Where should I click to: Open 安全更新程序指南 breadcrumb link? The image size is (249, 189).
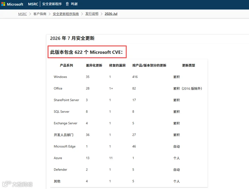coord(66,14)
